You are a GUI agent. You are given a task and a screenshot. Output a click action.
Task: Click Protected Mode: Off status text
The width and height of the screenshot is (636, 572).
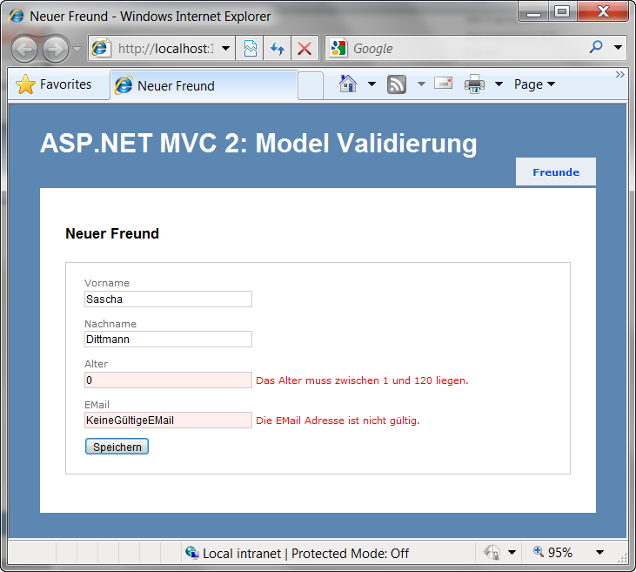pos(350,554)
